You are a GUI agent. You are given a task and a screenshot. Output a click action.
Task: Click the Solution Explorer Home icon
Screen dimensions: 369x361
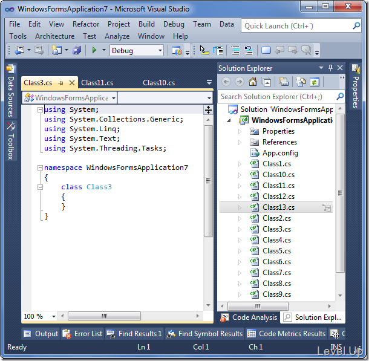tap(253, 82)
